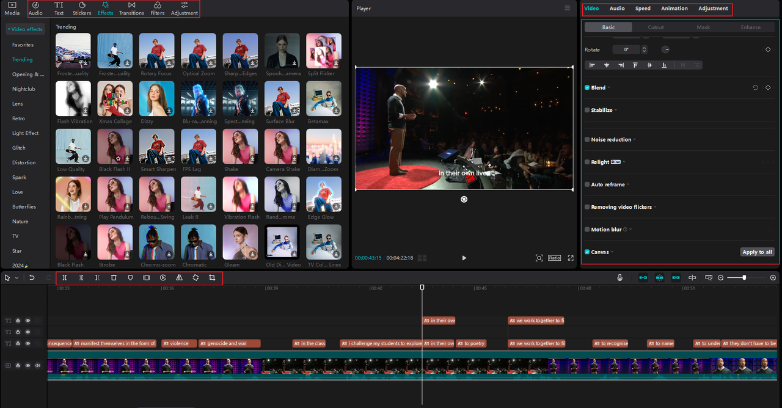Click the Reverse playback icon in timeline toolbar
Screen dimensions: 782x408
click(163, 277)
